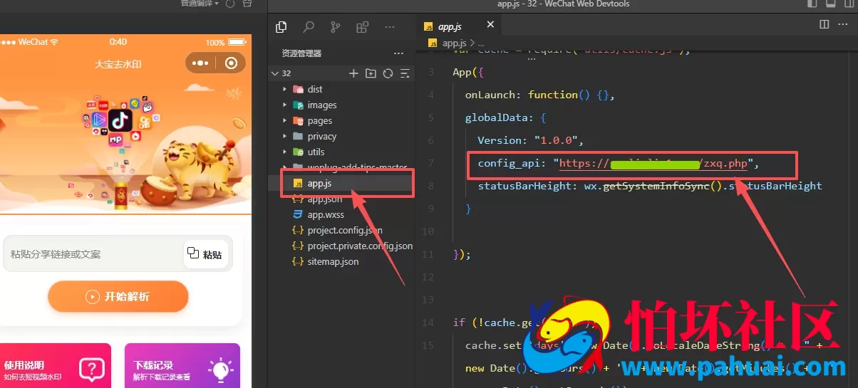The width and height of the screenshot is (858, 388).
Task: Close the app.js editor tab
Action: tap(490, 24)
